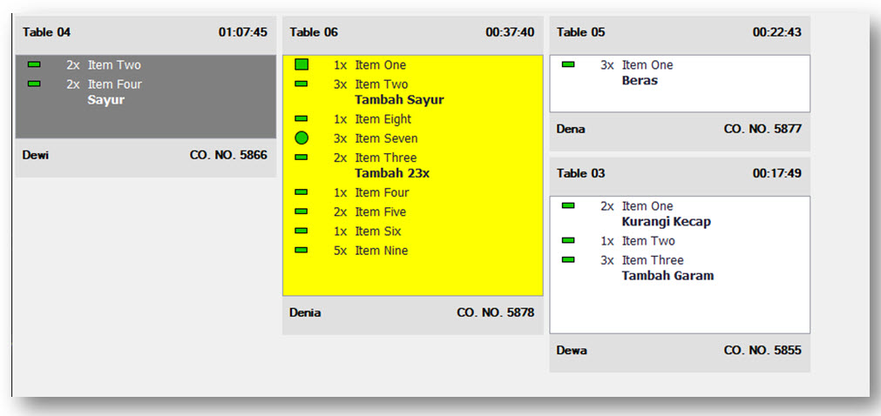Click the Kurangi Kecap note in Table 03
881x416 pixels.
666,222
